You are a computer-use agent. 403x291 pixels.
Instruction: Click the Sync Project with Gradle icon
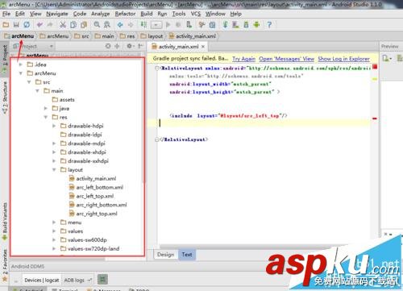tap(225, 25)
